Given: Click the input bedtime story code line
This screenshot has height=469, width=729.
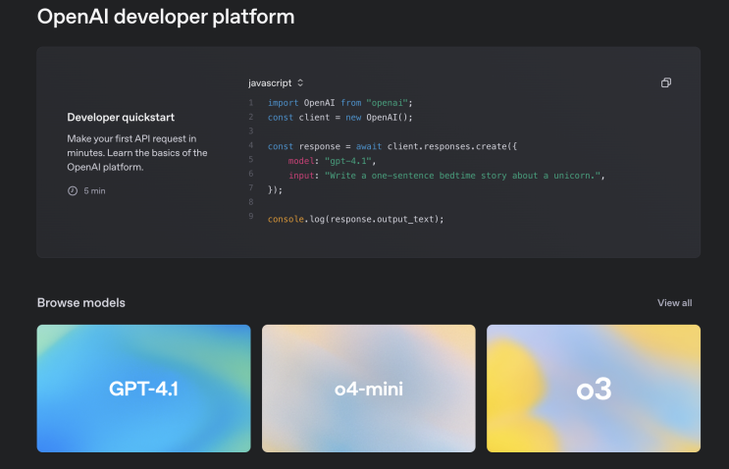Looking at the screenshot, I should tap(446, 176).
